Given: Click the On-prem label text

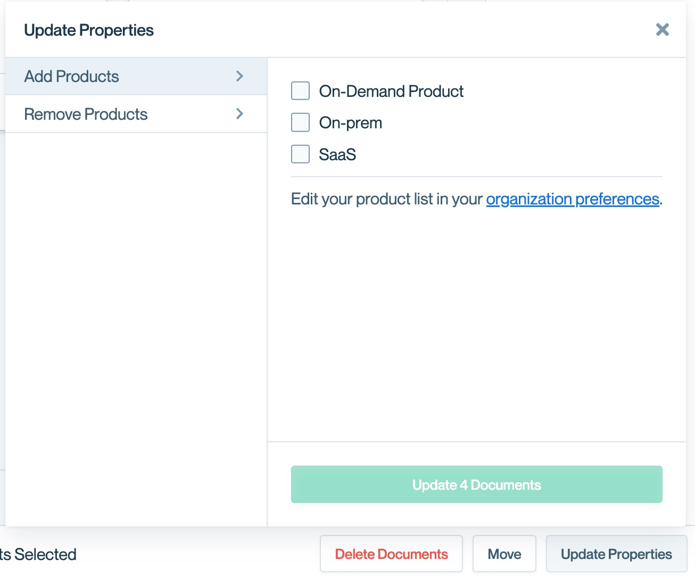Looking at the screenshot, I should [351, 123].
